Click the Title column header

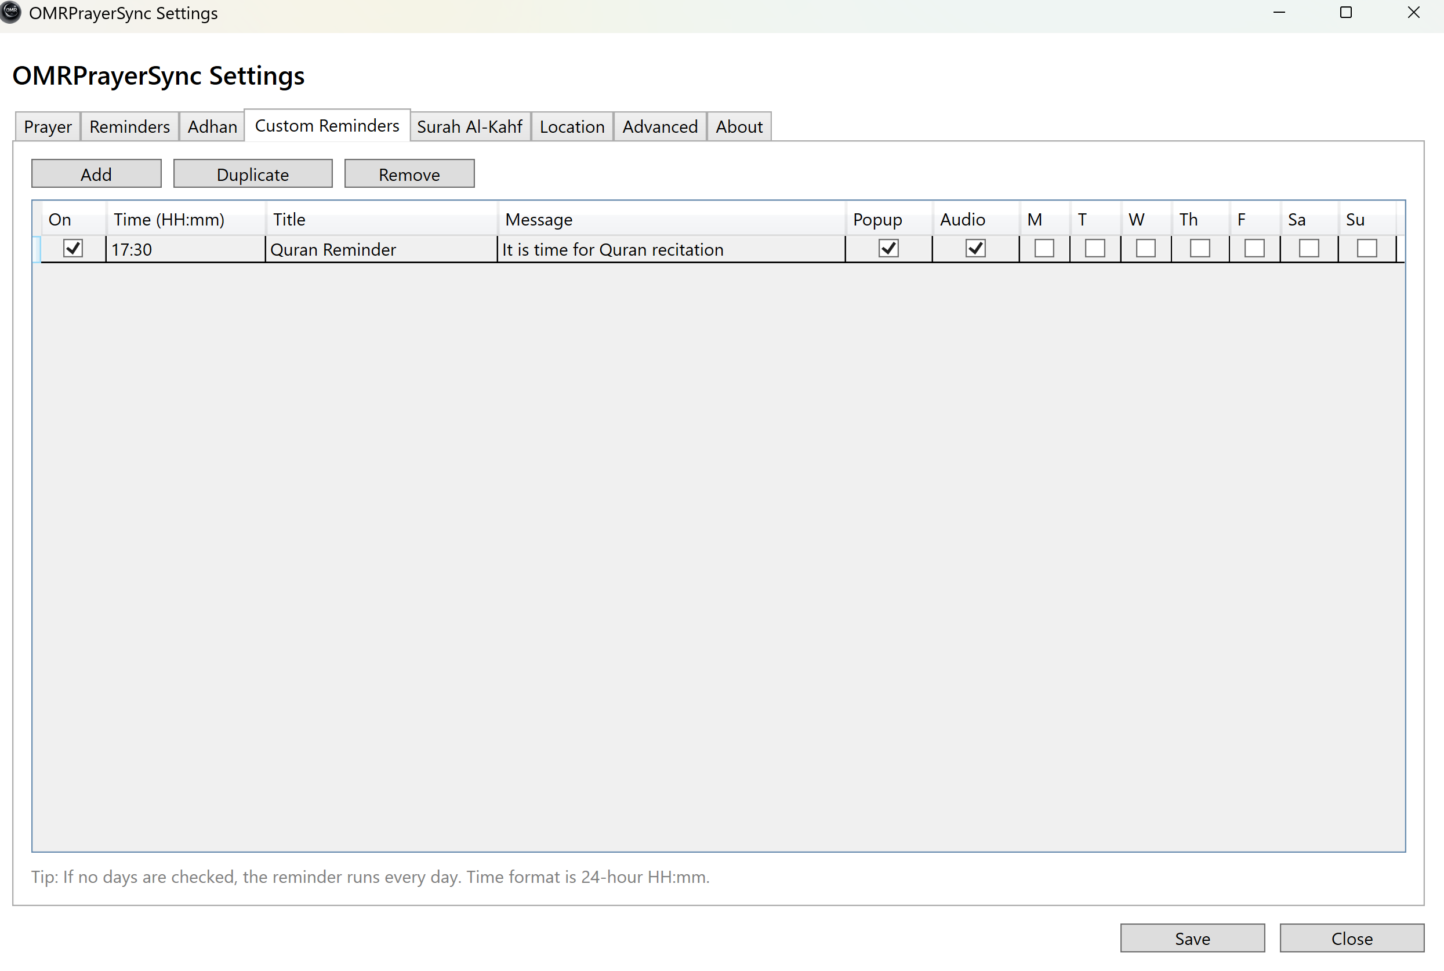(382, 219)
